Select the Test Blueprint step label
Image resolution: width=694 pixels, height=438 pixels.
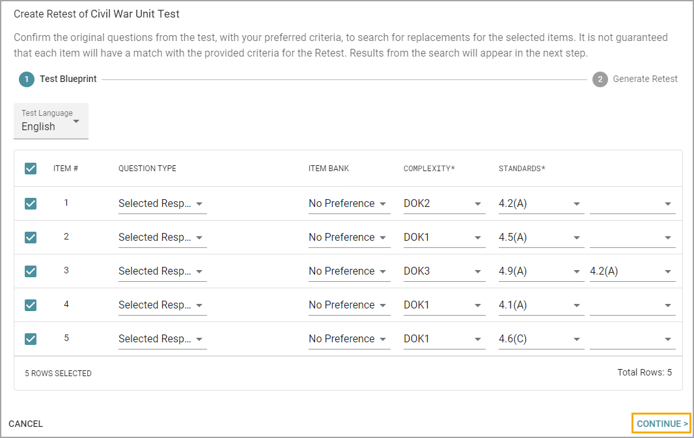[x=68, y=79]
